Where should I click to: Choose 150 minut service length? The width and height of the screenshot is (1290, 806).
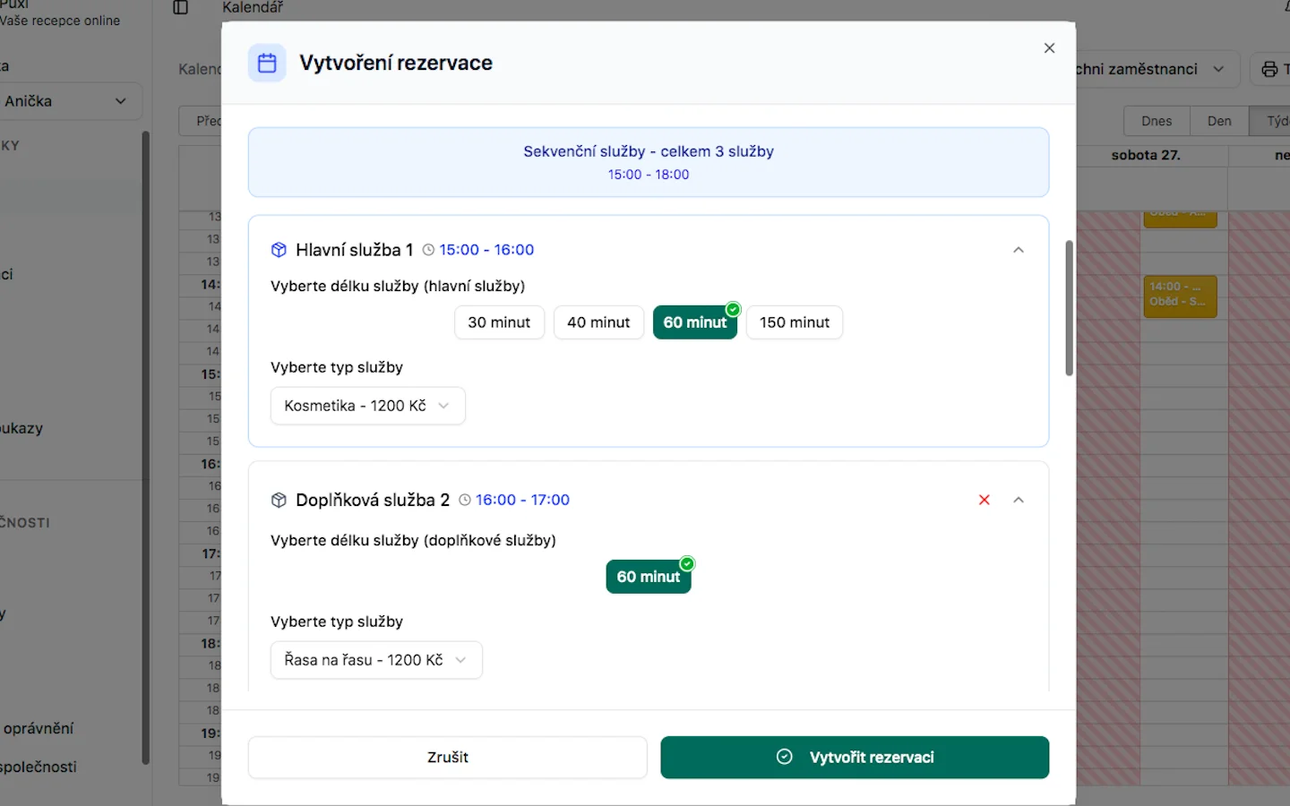pyautogui.click(x=794, y=322)
